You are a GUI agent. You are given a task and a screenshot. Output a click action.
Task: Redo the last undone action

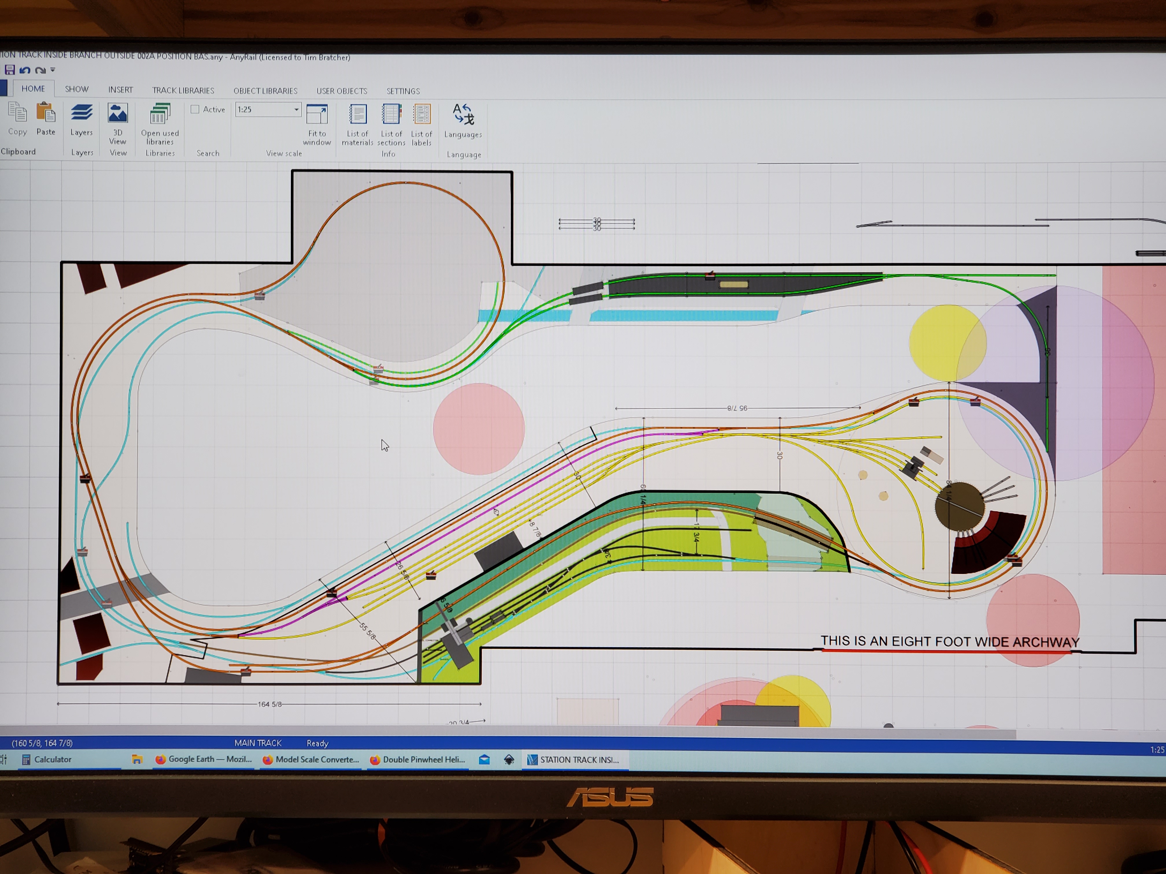[x=40, y=70]
